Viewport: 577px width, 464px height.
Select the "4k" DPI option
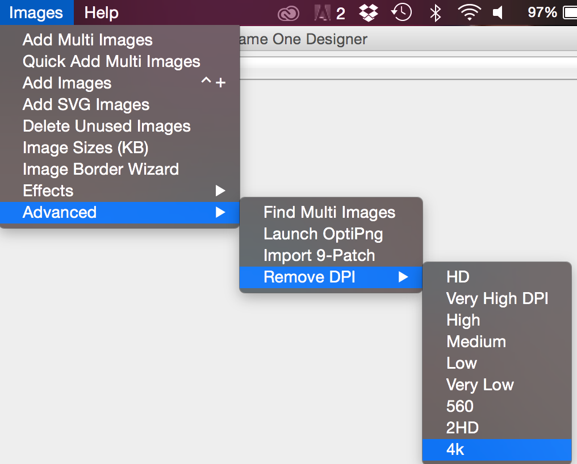click(x=496, y=449)
